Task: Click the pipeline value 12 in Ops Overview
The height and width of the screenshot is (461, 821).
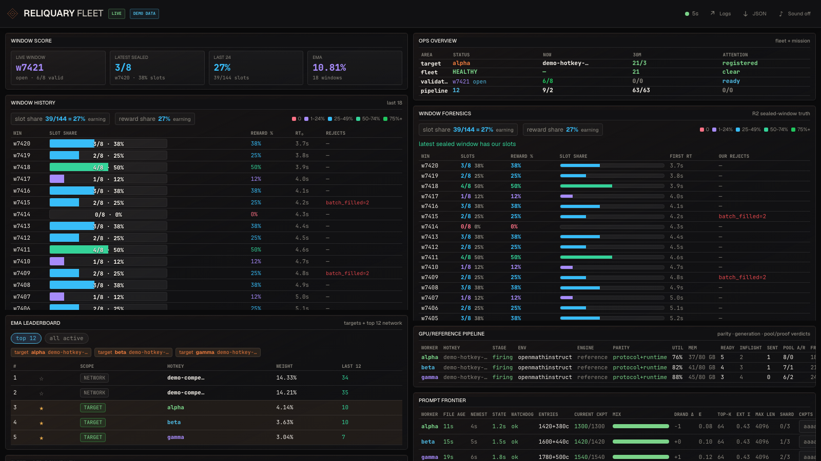Action: (x=456, y=90)
